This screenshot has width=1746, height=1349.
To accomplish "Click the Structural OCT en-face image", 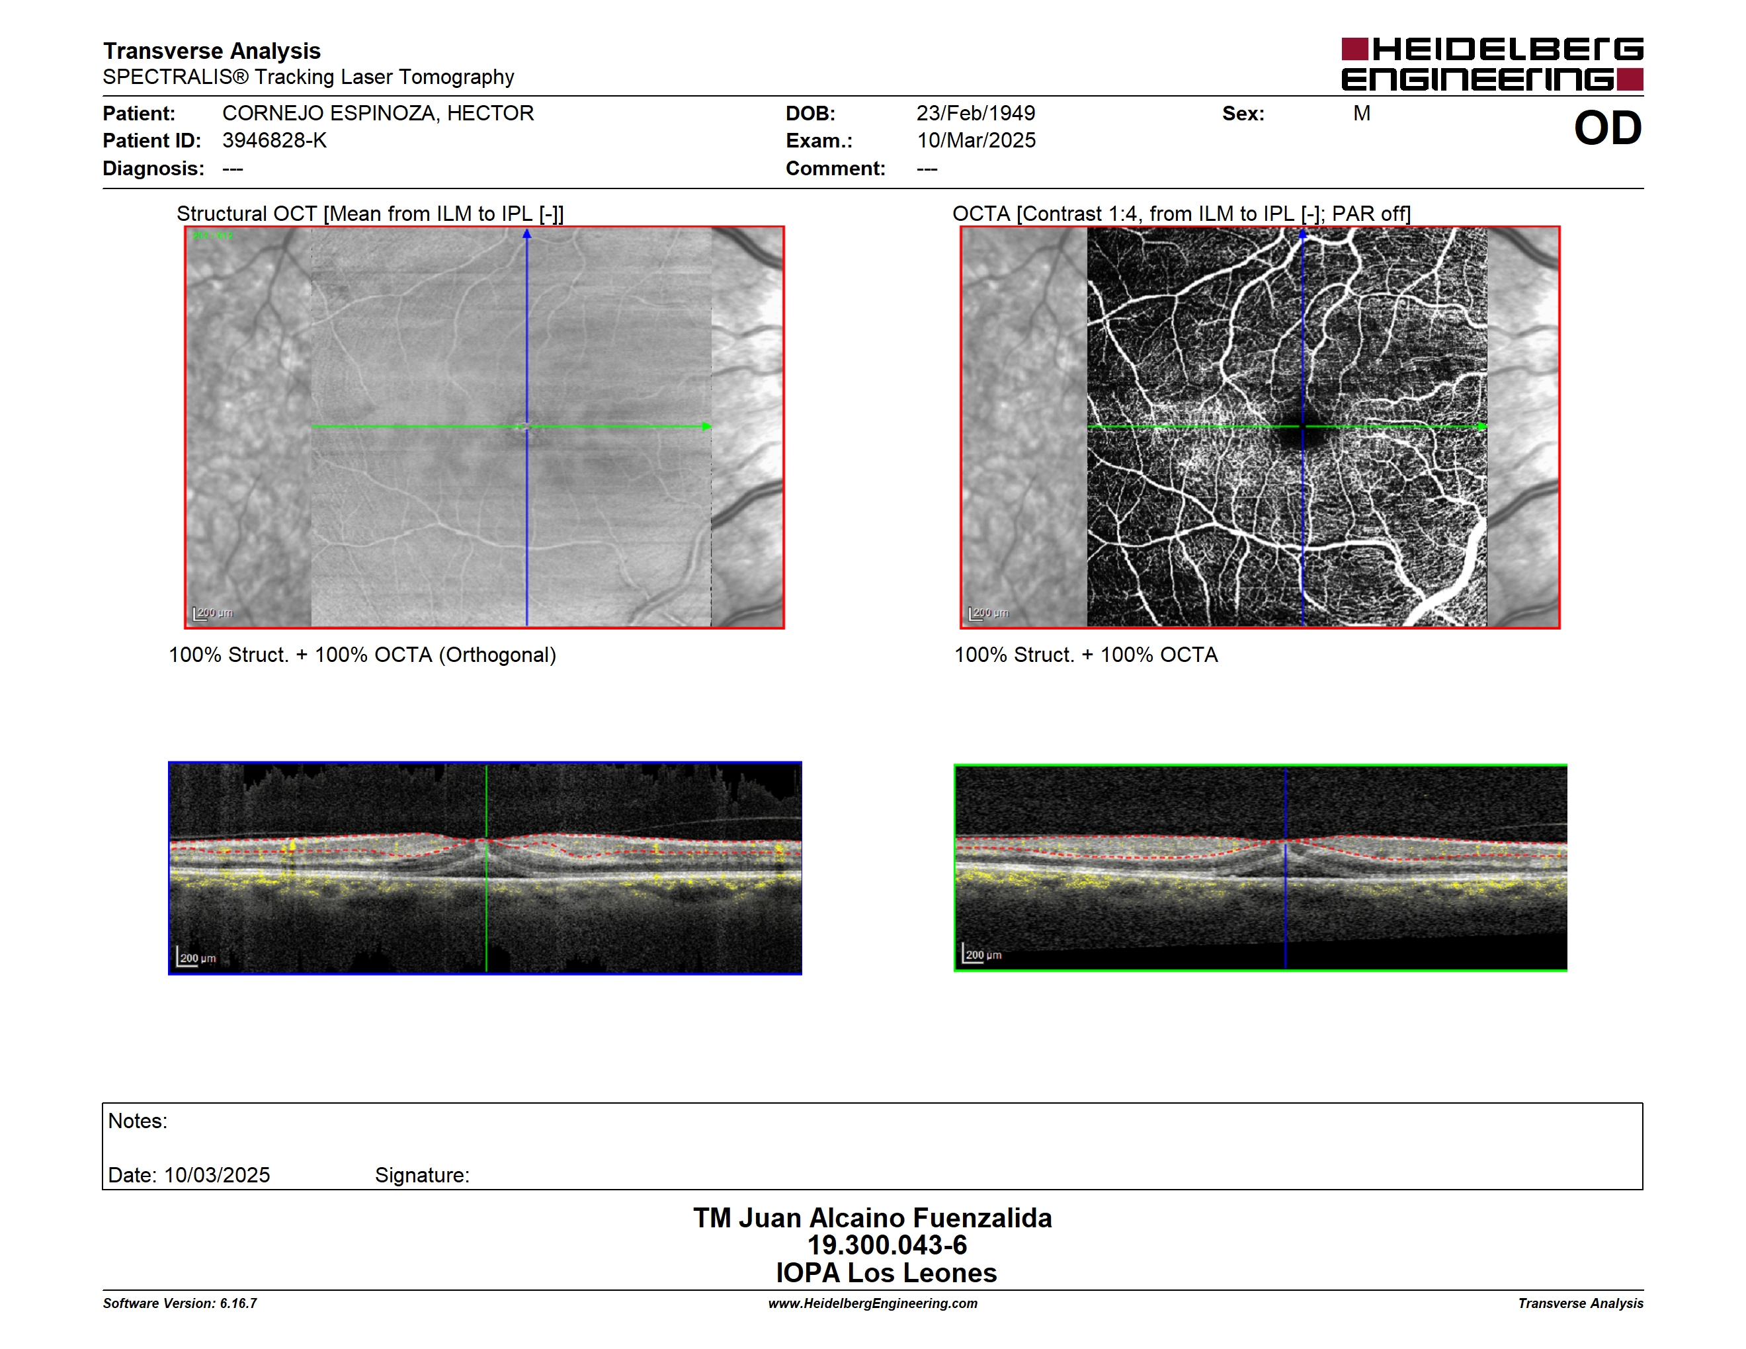I will [x=485, y=428].
